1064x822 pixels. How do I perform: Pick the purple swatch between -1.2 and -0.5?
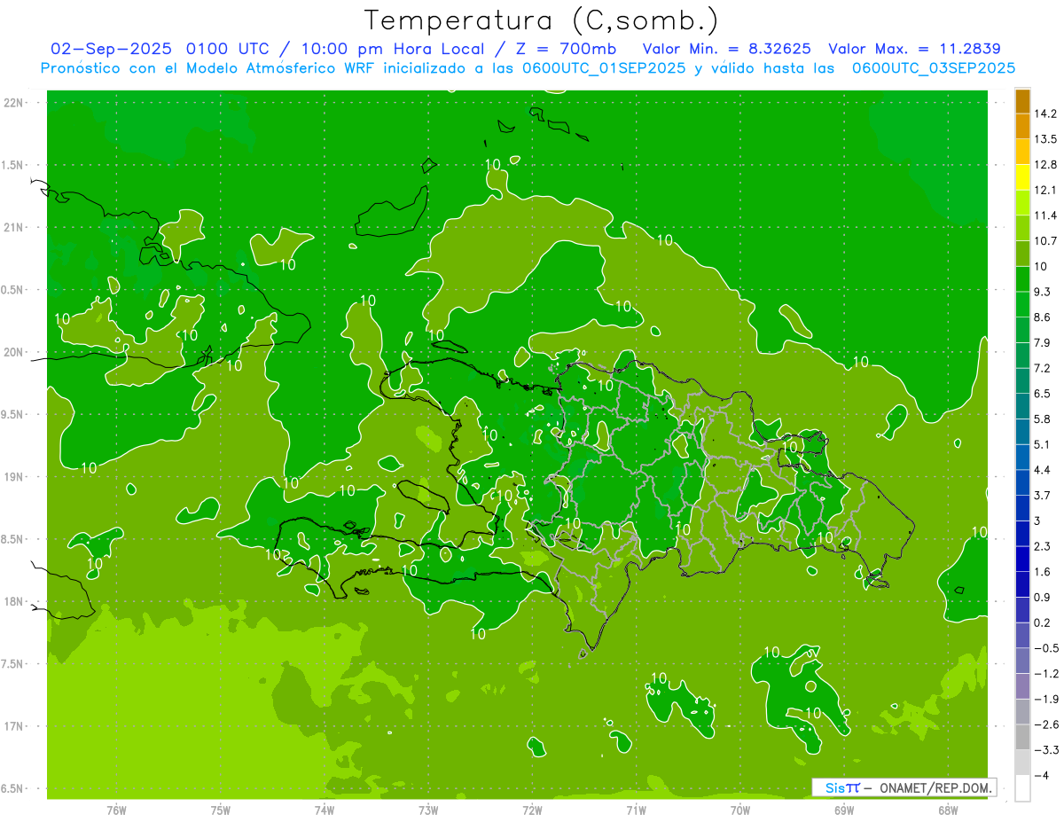[1022, 661]
